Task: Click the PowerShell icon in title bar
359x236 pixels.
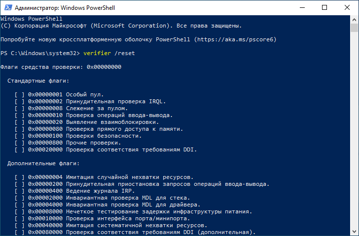Action: pos(8,7)
